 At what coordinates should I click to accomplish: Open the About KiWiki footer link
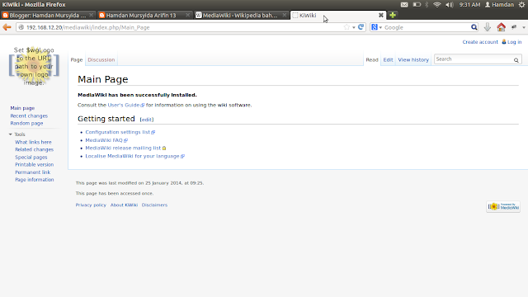click(x=124, y=205)
